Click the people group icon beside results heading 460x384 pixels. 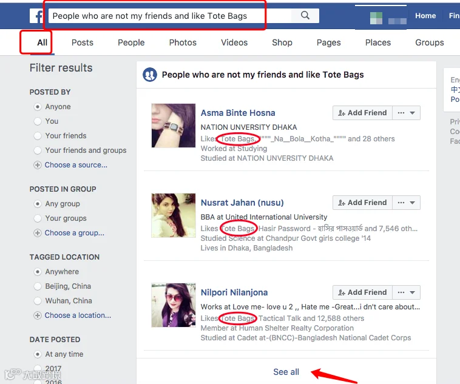[150, 75]
